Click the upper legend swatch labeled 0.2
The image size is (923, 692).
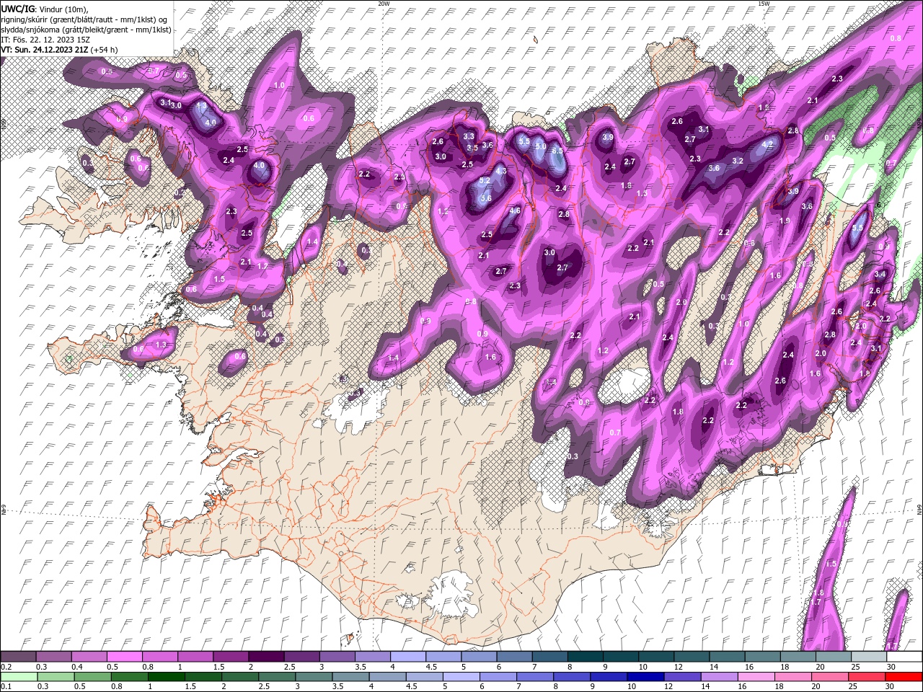tap(18, 657)
